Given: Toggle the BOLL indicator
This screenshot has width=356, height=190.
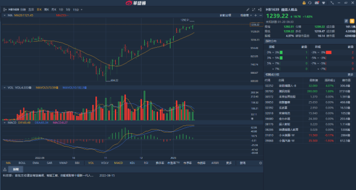Looking at the screenshot, I should click(21, 163).
